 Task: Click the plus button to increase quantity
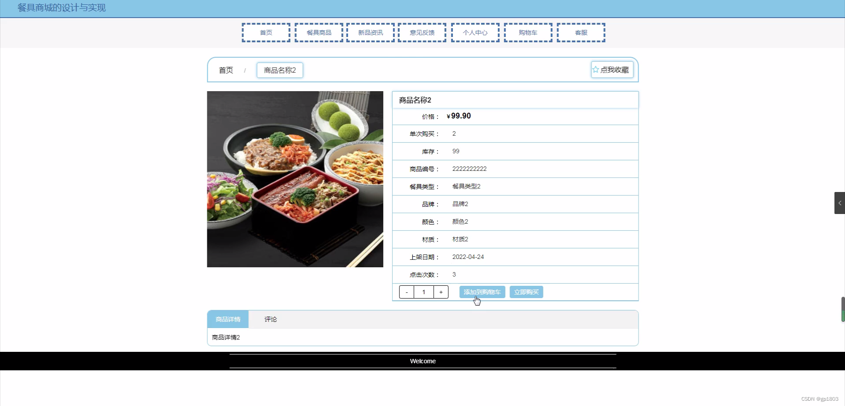pyautogui.click(x=441, y=292)
